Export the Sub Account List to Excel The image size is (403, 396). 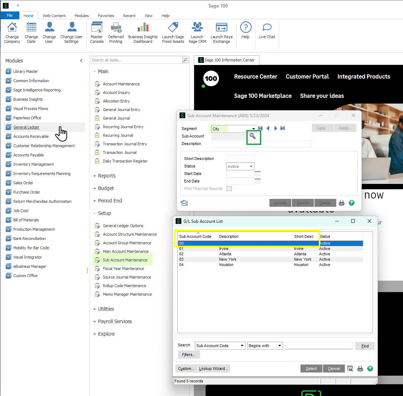(350, 369)
